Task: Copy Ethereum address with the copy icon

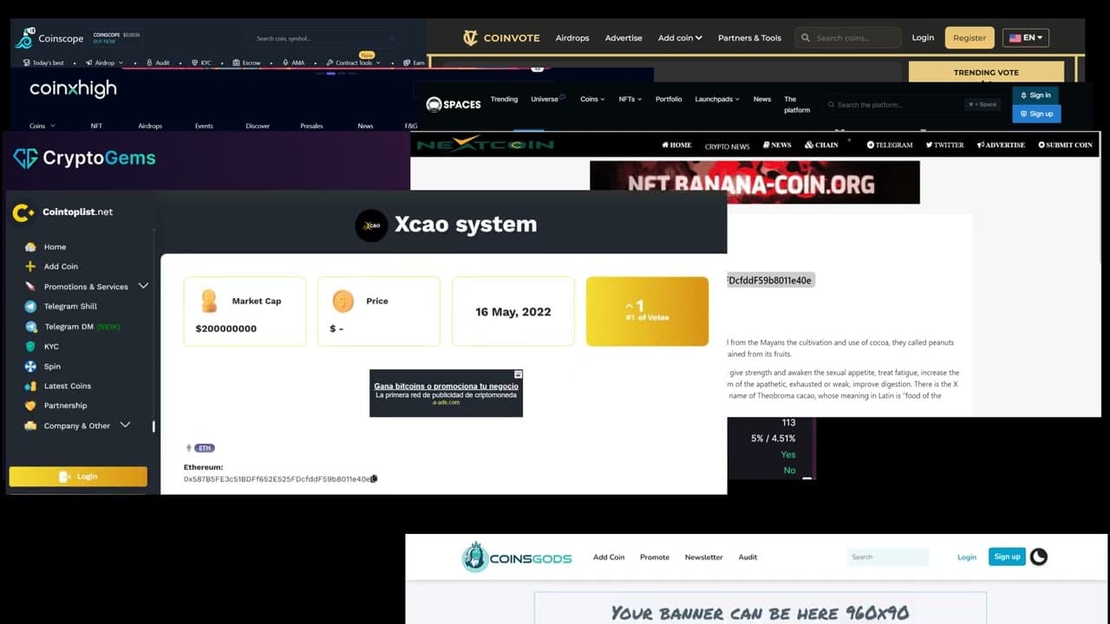Action: [x=374, y=478]
